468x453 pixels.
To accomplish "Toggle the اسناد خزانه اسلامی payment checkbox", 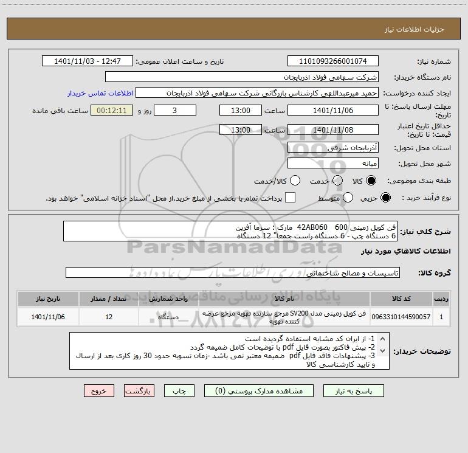I will (290, 198).
